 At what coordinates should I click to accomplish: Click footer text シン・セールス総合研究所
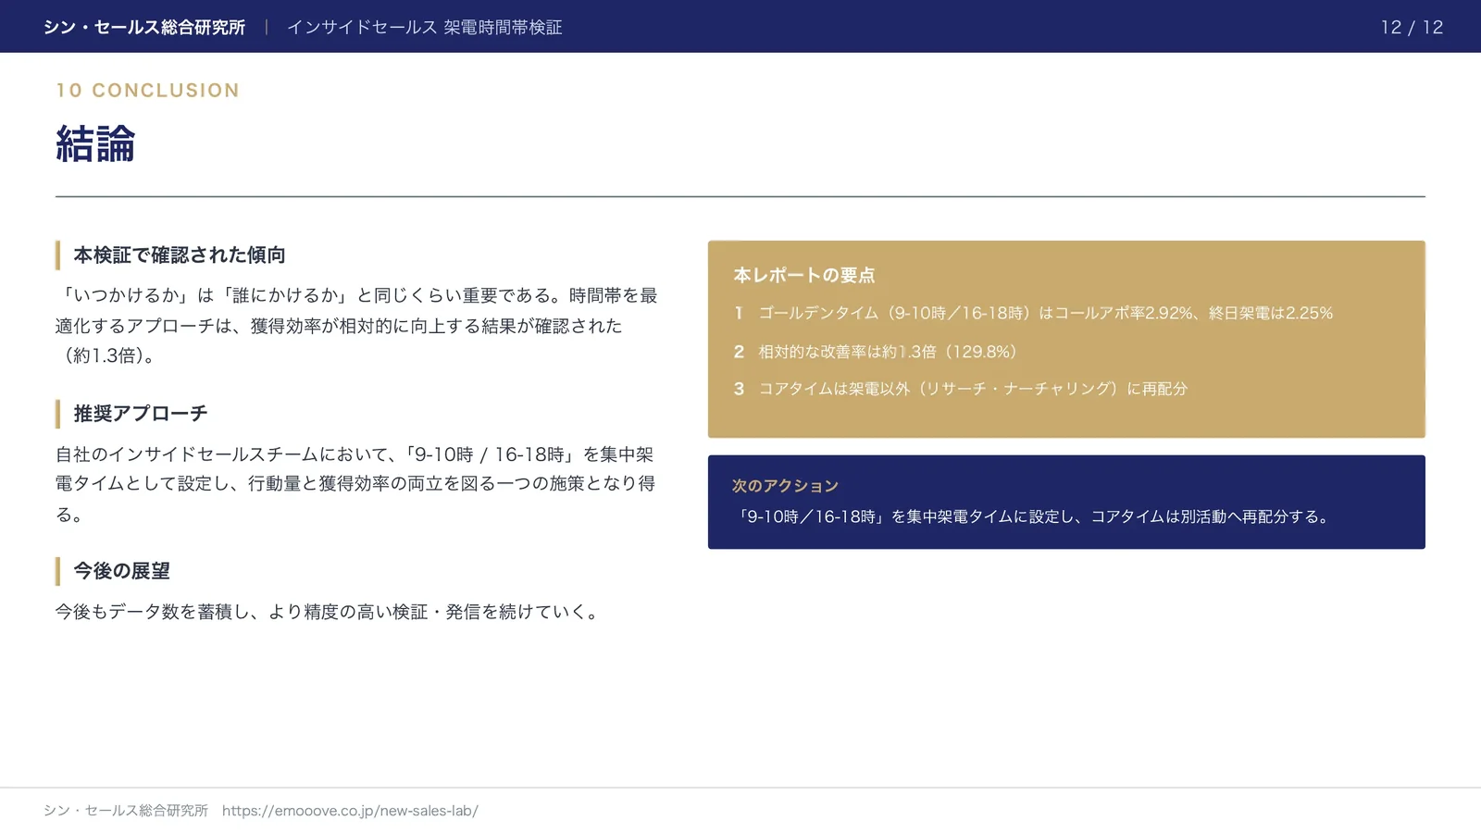(x=126, y=811)
